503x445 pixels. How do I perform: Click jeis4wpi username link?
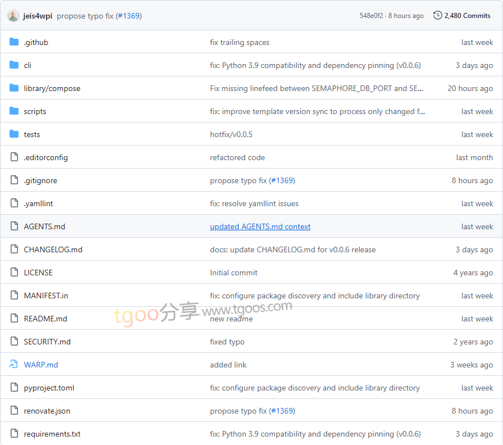pos(38,16)
